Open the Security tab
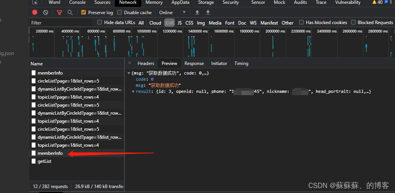This screenshot has height=193, width=395. pyautogui.click(x=231, y=3)
